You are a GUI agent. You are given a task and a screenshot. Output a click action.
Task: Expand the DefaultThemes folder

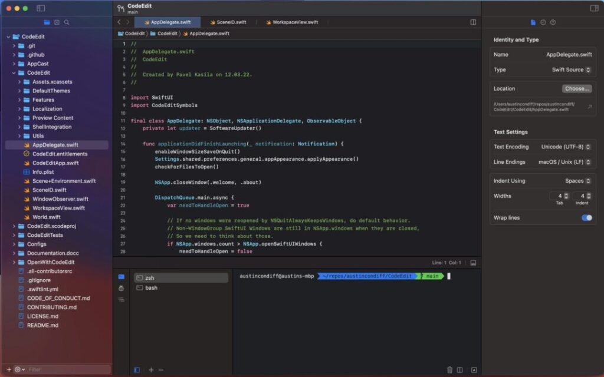pos(19,91)
